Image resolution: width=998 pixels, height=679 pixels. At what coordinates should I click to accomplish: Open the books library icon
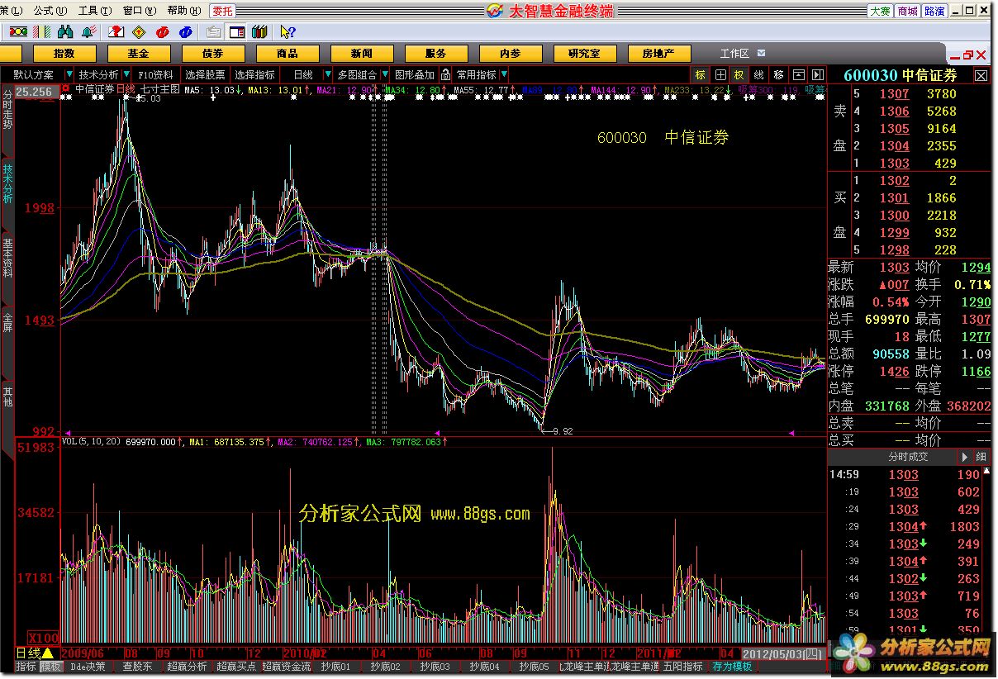click(x=259, y=31)
